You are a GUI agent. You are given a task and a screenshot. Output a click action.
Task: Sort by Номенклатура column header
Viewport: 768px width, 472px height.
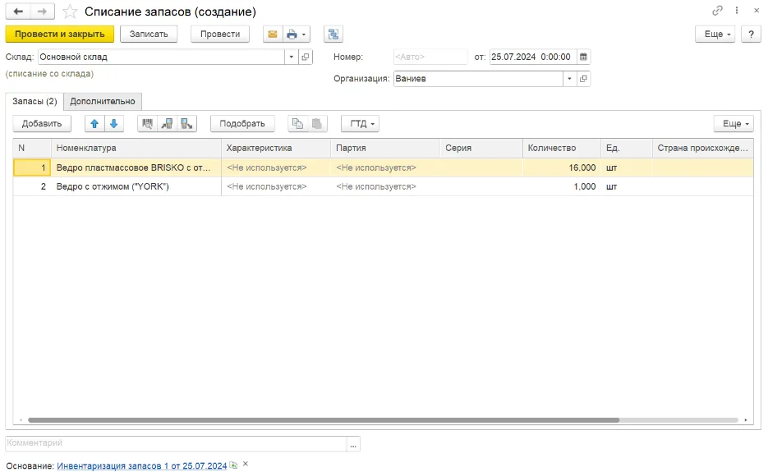tap(136, 148)
